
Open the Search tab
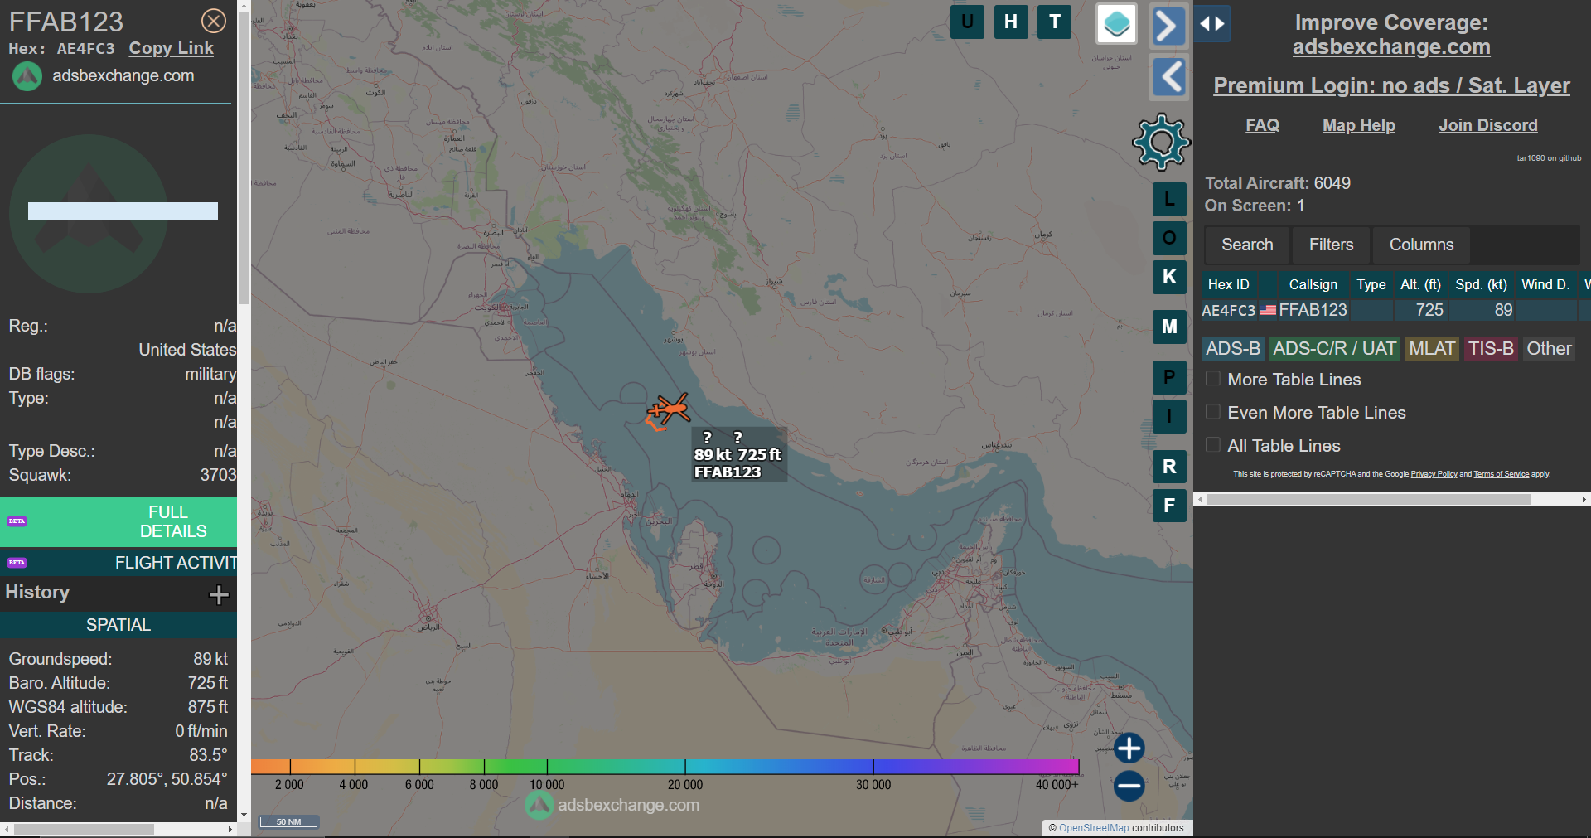[1247, 245]
